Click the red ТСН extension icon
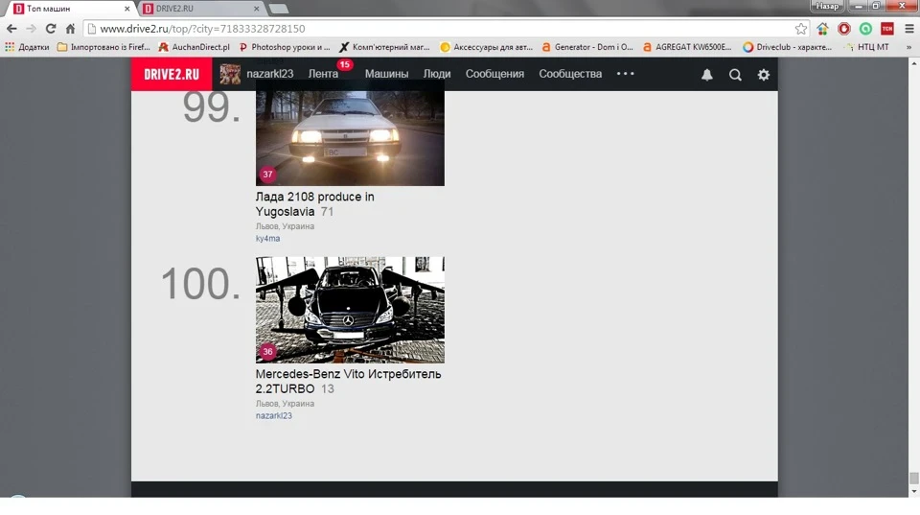Screen dimensions: 920x515 887,29
